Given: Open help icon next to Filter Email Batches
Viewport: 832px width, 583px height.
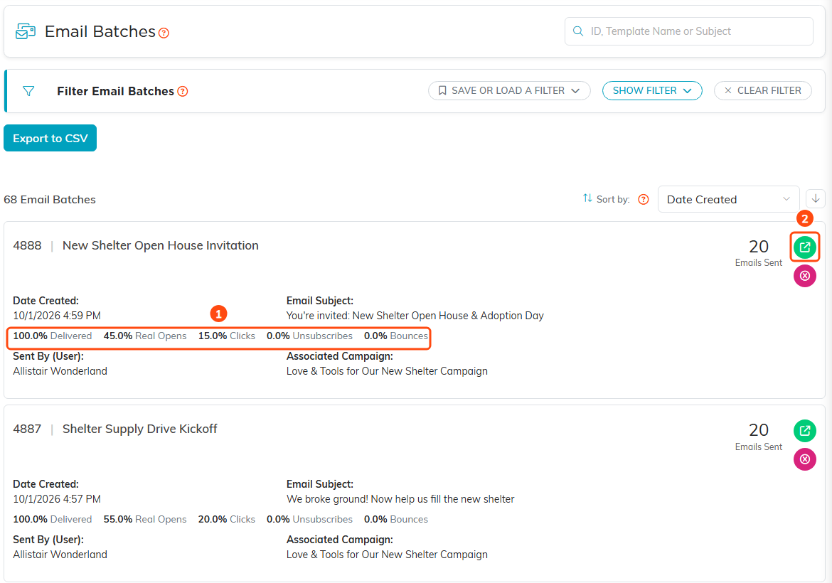Looking at the screenshot, I should 183,91.
